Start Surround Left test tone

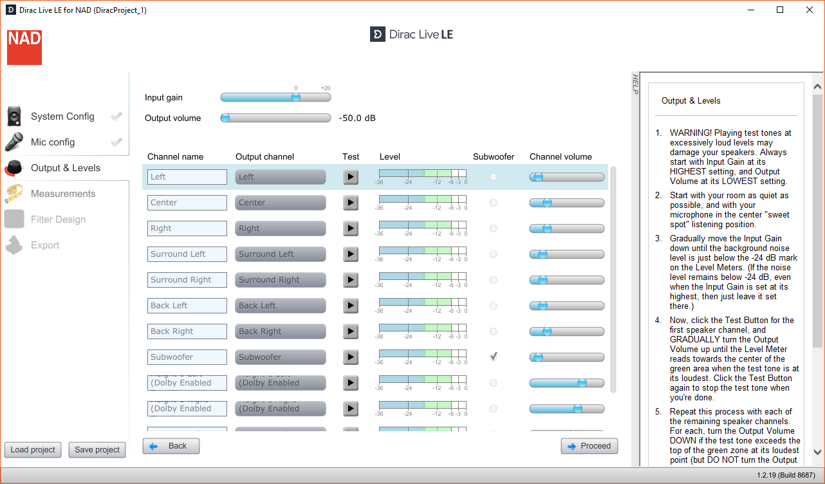coord(350,254)
